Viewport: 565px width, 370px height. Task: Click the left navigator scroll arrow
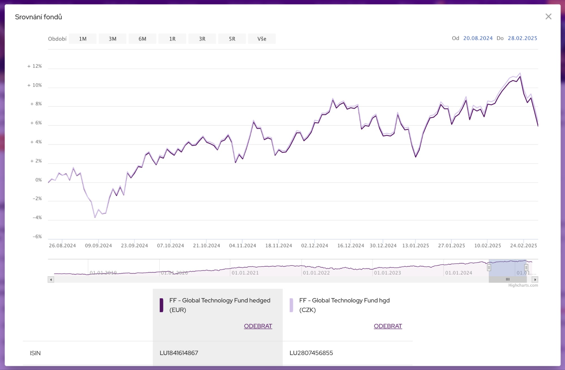51,279
